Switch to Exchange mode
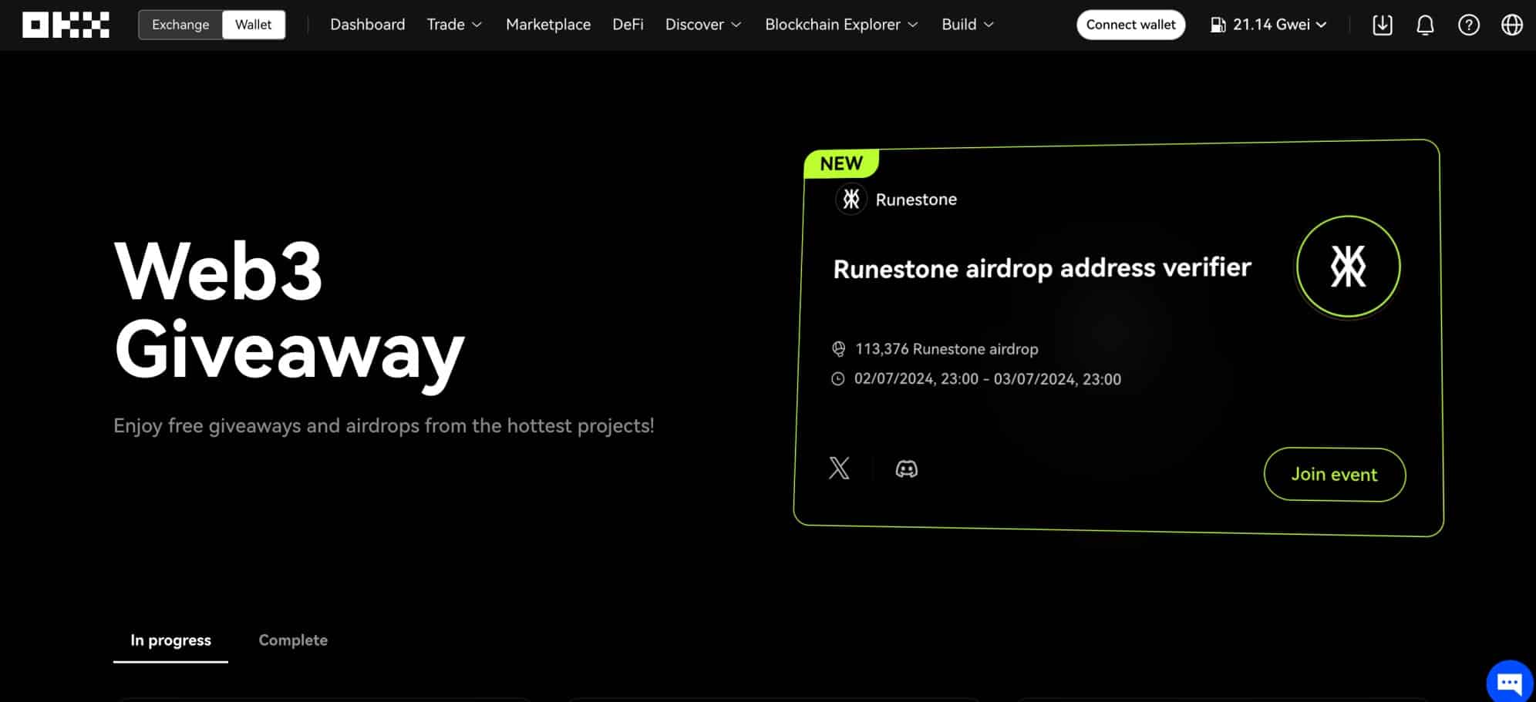 point(180,25)
